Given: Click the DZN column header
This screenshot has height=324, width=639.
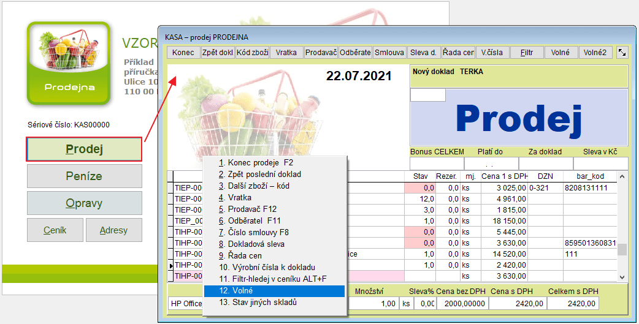Looking at the screenshot, I should click(x=545, y=176).
